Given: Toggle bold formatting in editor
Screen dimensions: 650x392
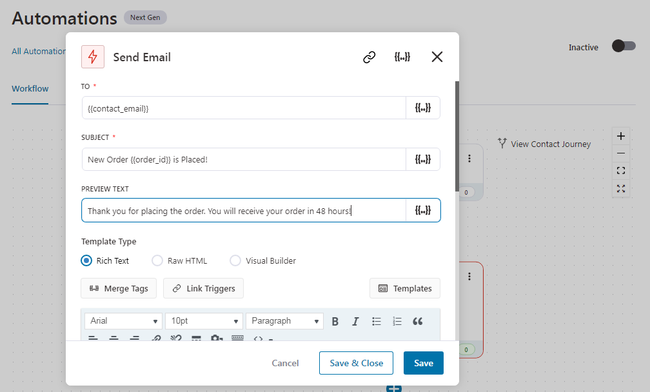Looking at the screenshot, I should coord(335,321).
